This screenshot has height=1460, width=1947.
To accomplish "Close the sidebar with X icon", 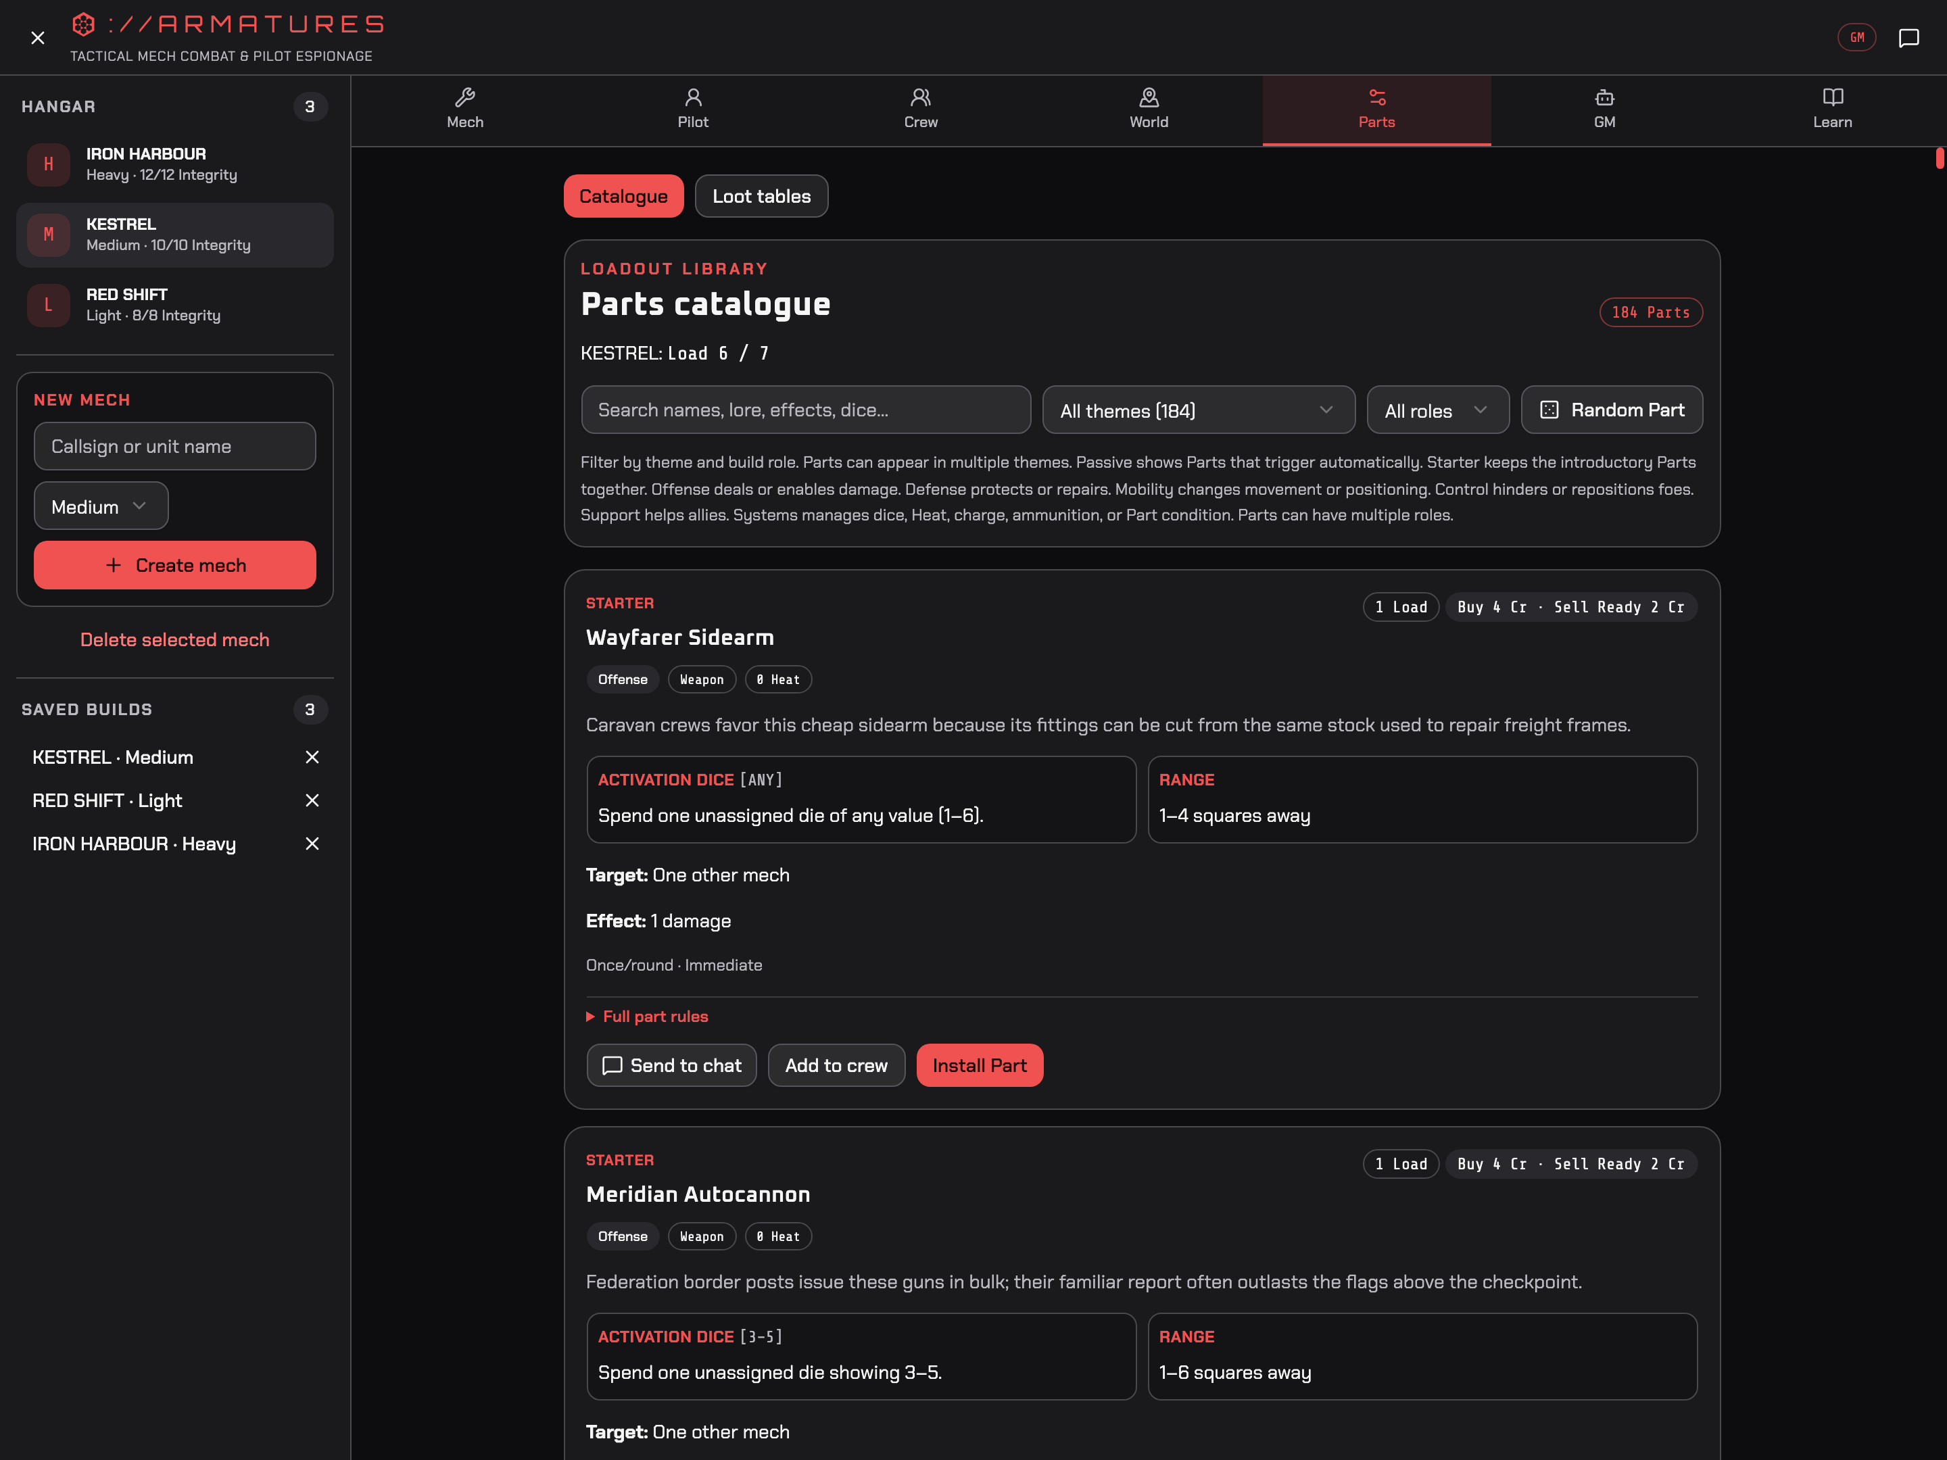I will pos(37,38).
